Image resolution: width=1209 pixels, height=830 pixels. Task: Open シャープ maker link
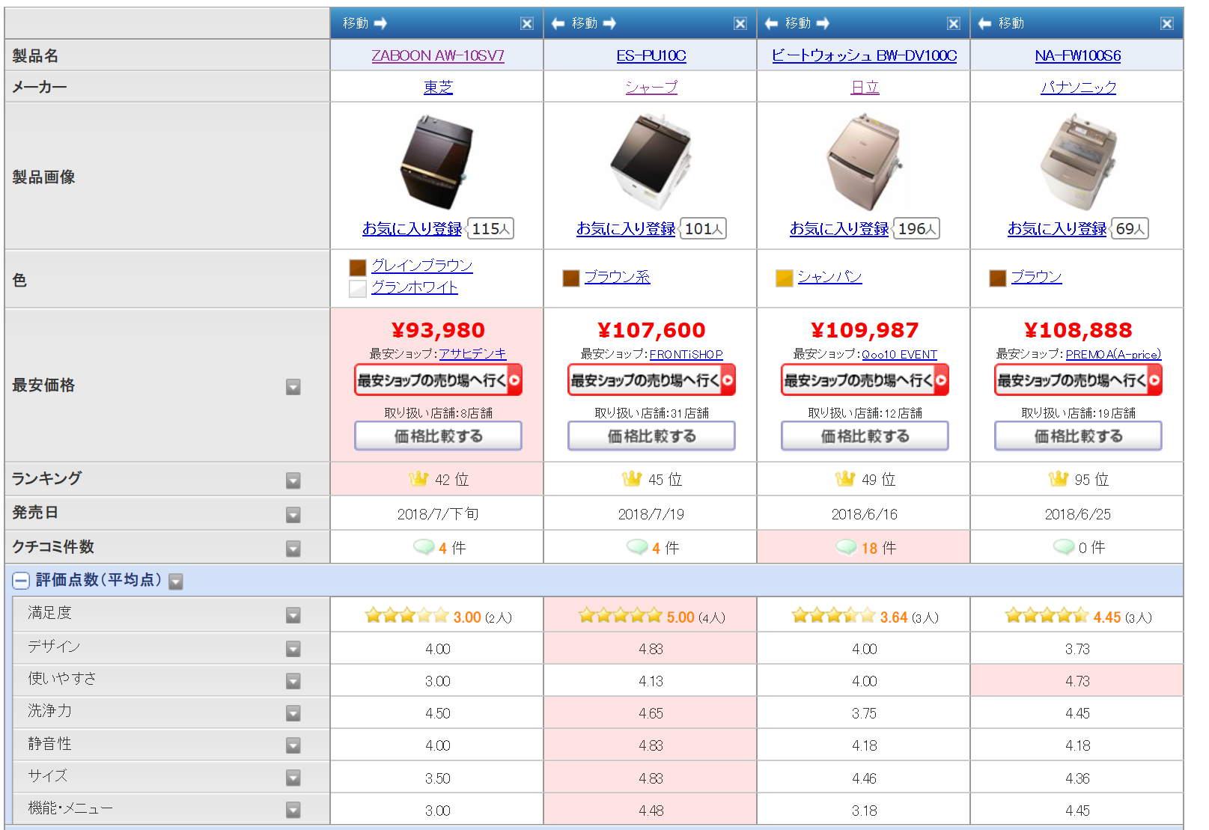tap(651, 88)
